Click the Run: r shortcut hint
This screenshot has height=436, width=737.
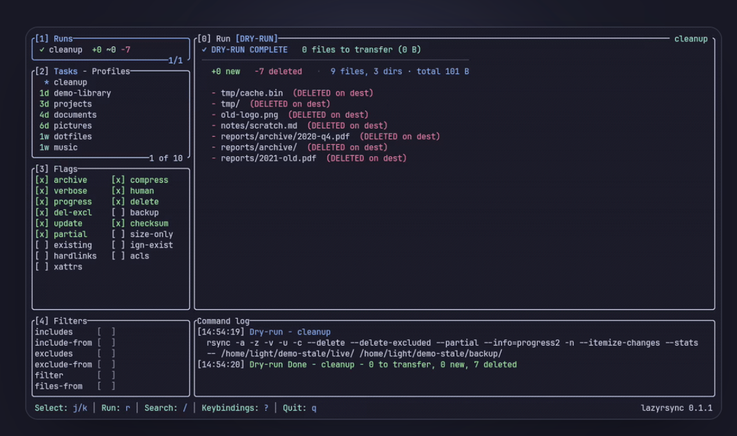[x=116, y=408]
